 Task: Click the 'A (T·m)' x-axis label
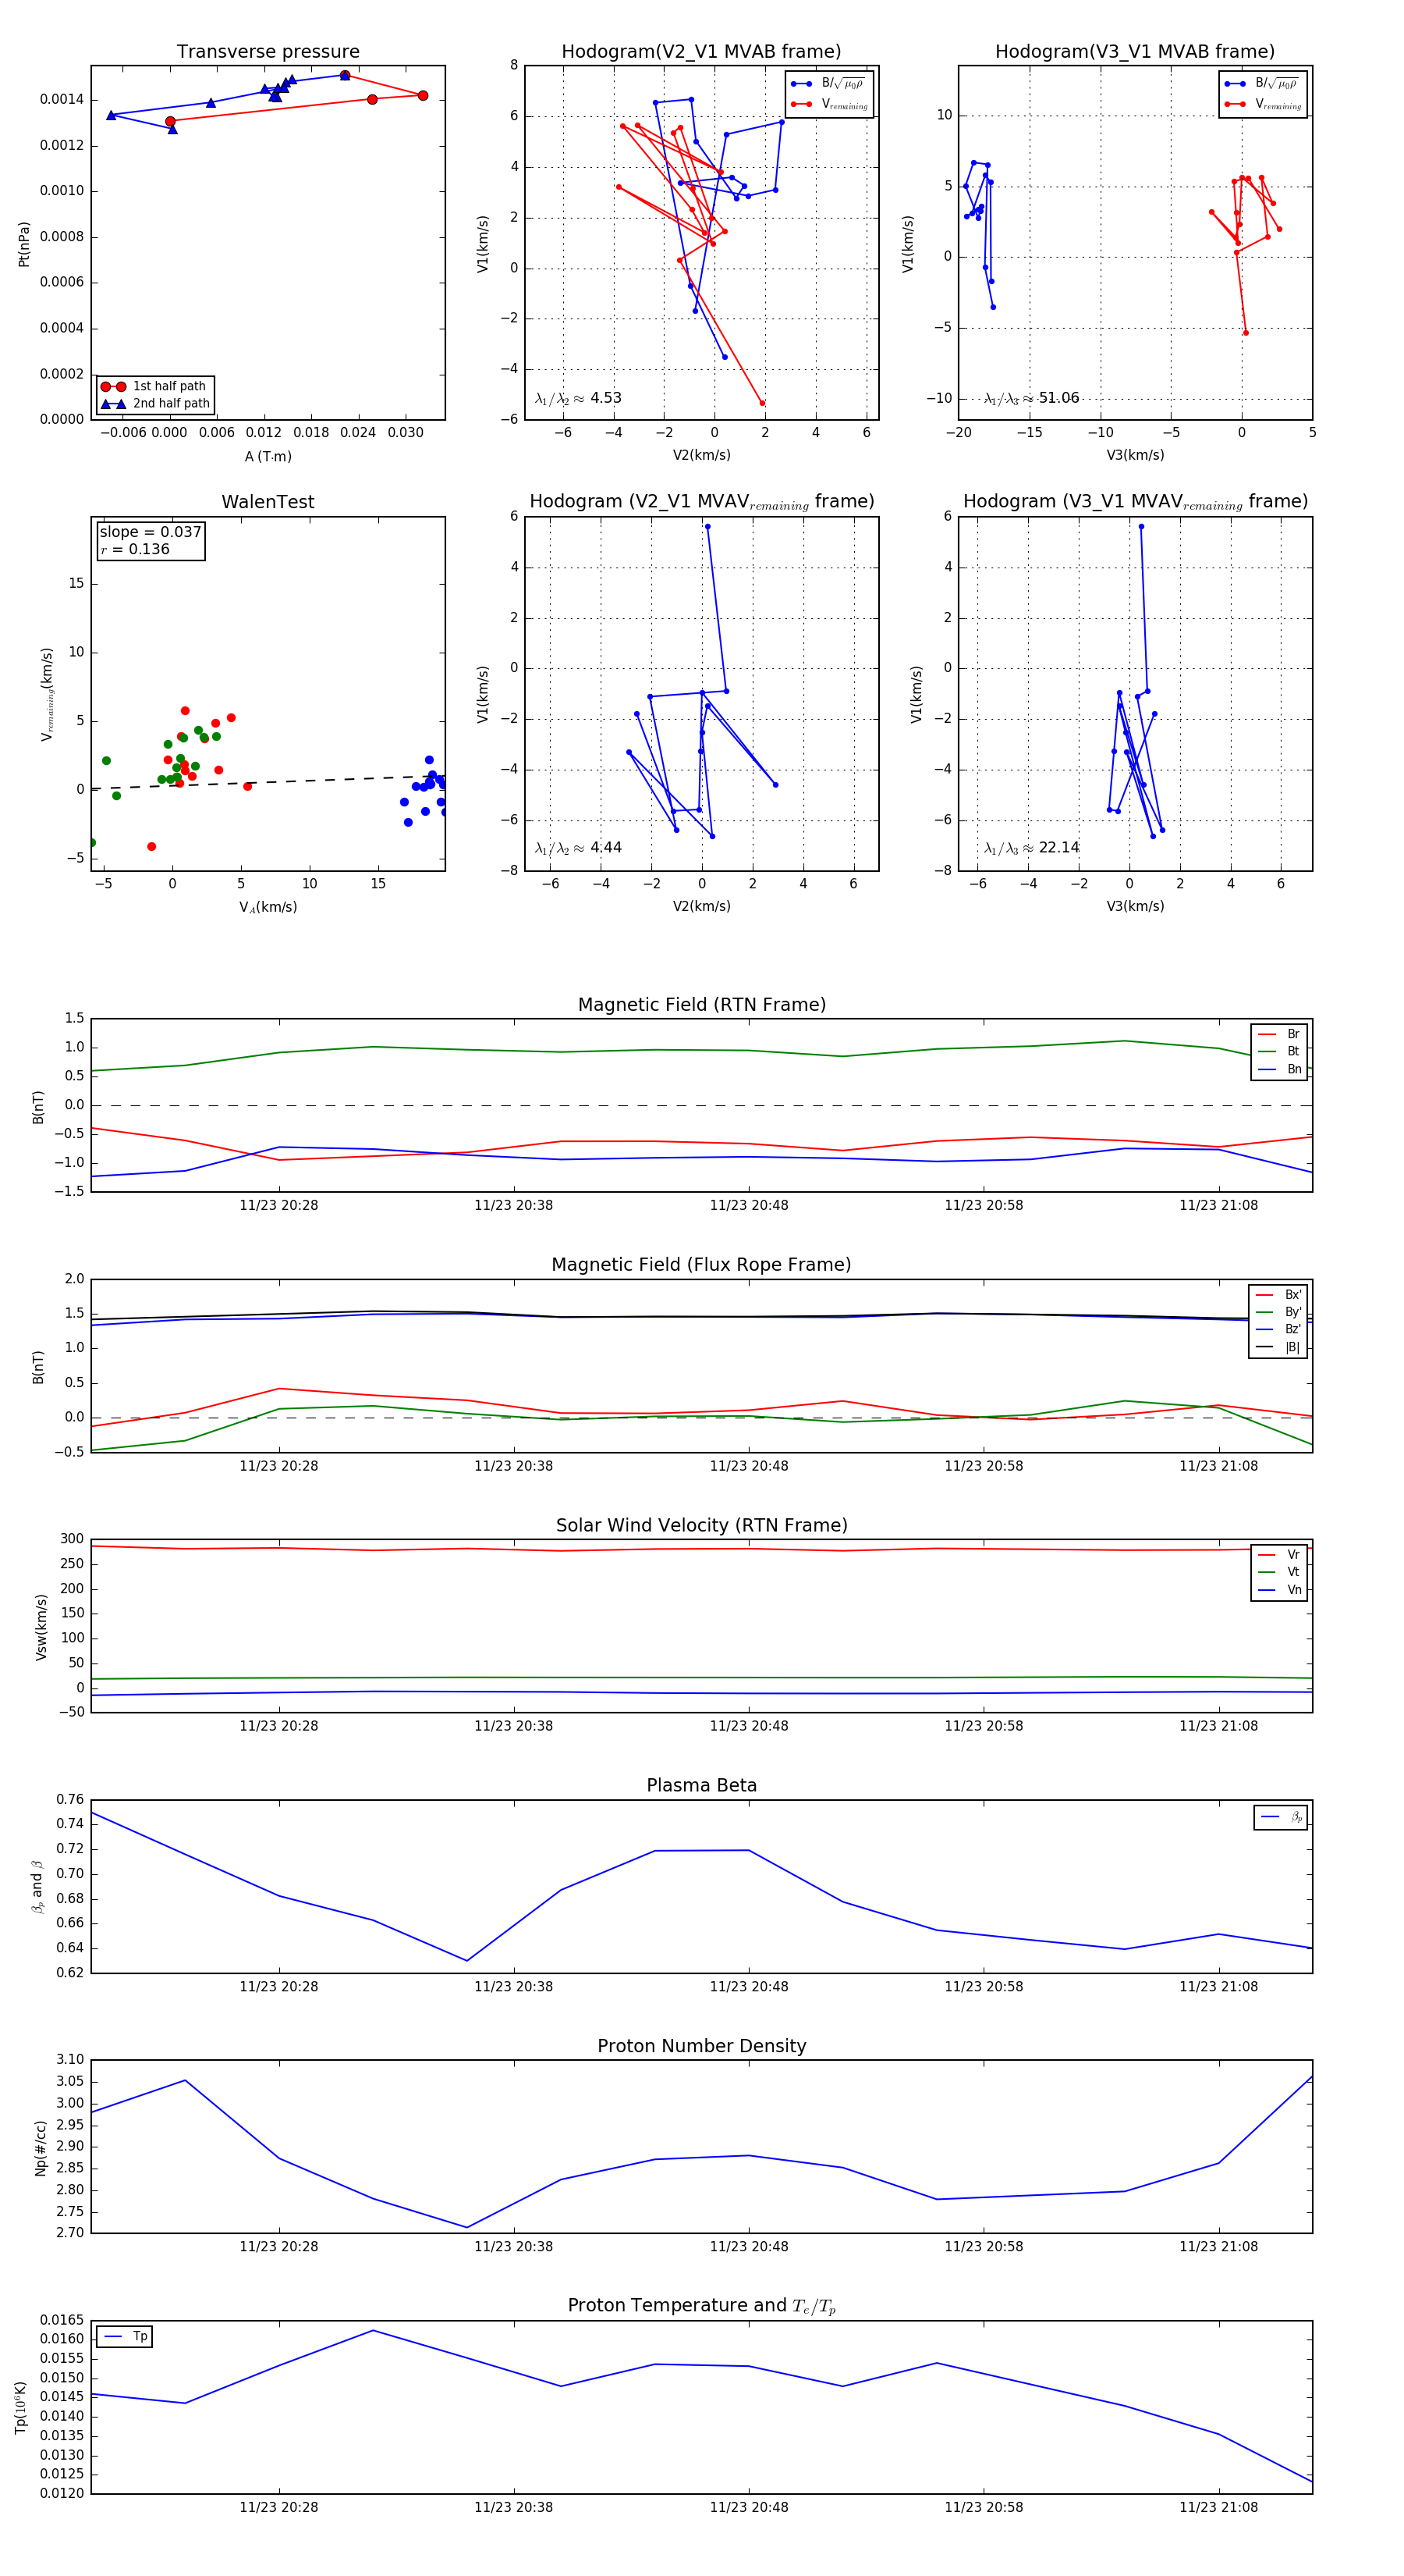268,457
